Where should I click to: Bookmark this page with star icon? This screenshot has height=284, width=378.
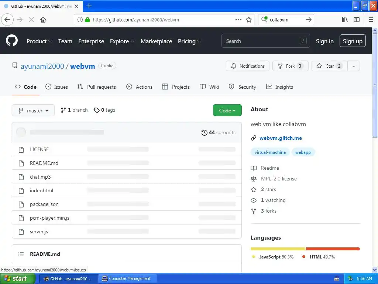click(x=249, y=20)
